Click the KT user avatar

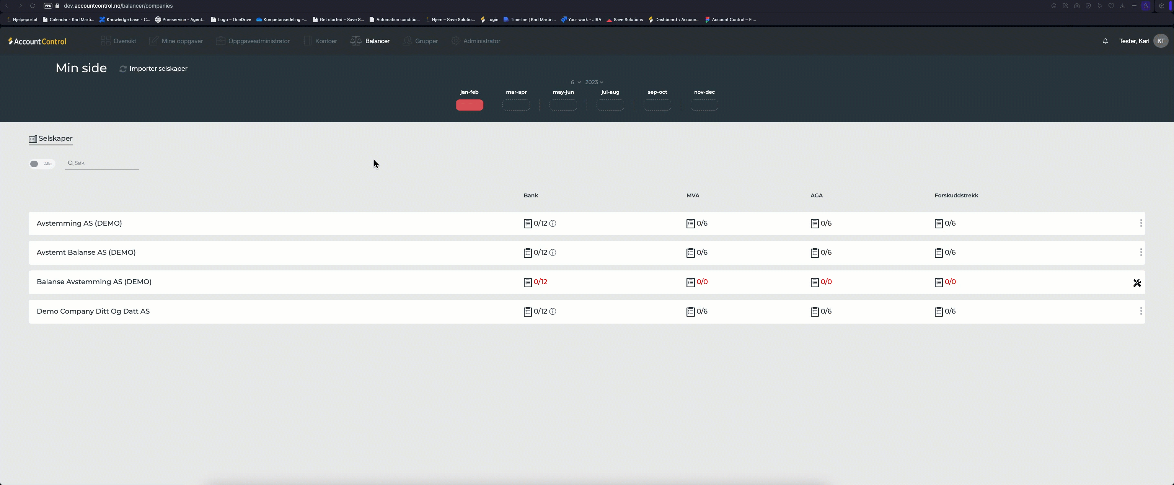tap(1160, 41)
